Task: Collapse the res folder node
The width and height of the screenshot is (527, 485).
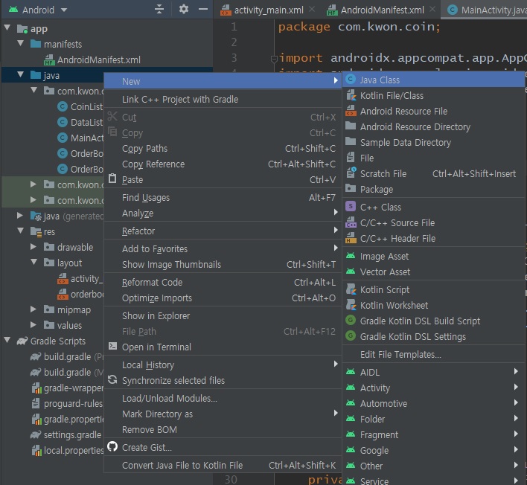Action: point(21,231)
